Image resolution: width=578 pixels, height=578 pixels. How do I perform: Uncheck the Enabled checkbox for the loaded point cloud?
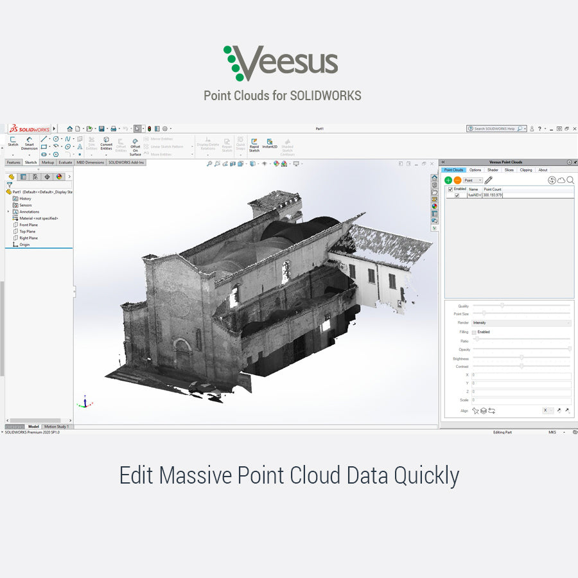tap(457, 195)
